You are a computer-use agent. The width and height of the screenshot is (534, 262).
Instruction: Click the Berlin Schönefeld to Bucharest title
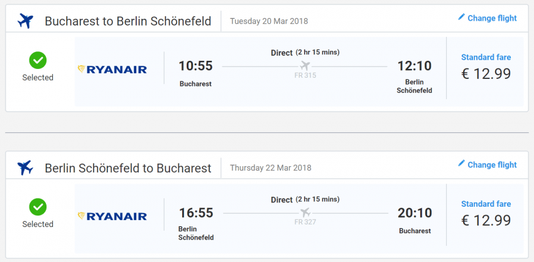point(128,168)
